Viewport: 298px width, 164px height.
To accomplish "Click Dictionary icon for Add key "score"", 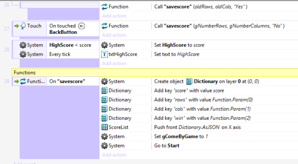I will [x=104, y=91].
